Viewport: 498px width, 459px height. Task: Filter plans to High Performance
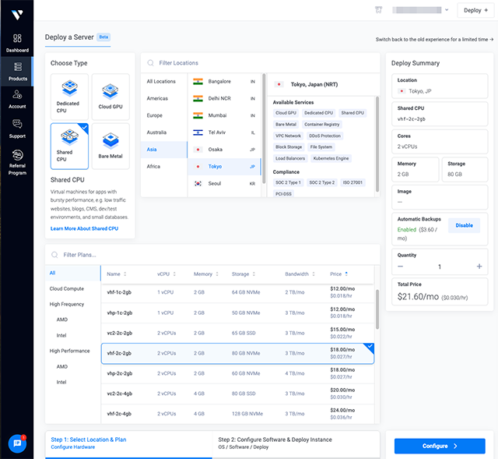69,351
